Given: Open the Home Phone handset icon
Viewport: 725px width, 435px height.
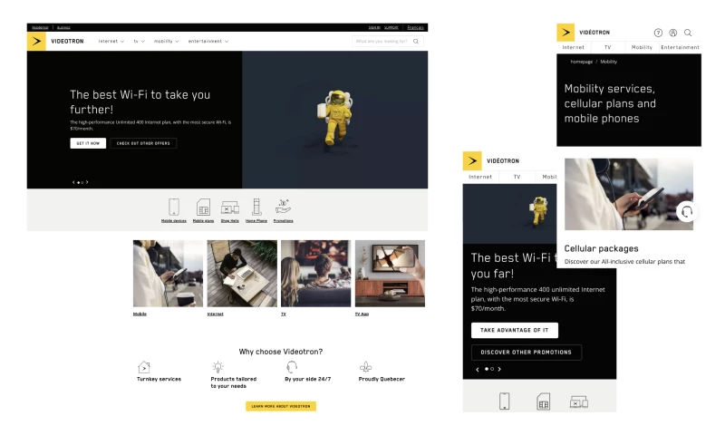Looking at the screenshot, I should (256, 207).
